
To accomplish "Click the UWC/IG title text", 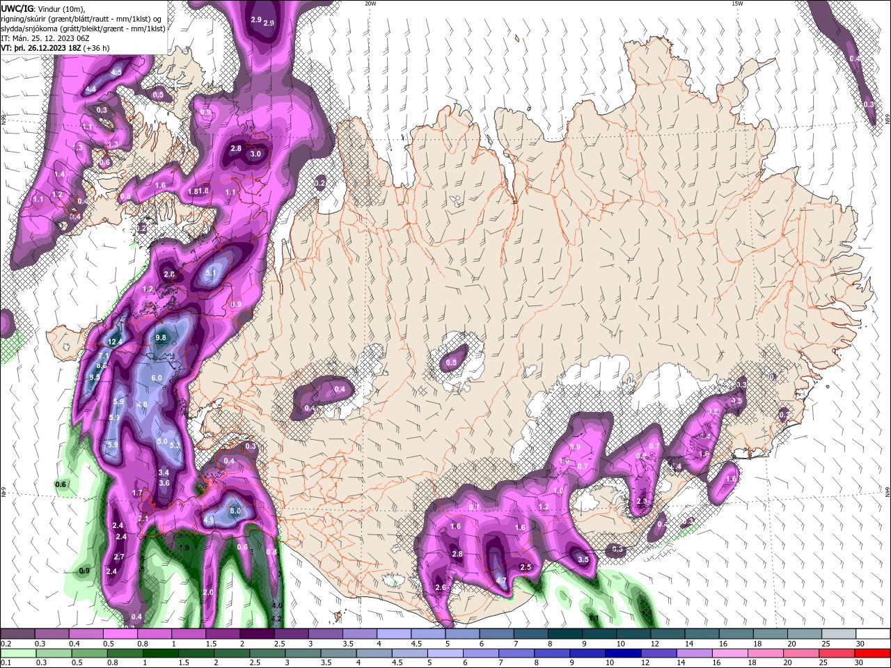I will click(x=17, y=8).
